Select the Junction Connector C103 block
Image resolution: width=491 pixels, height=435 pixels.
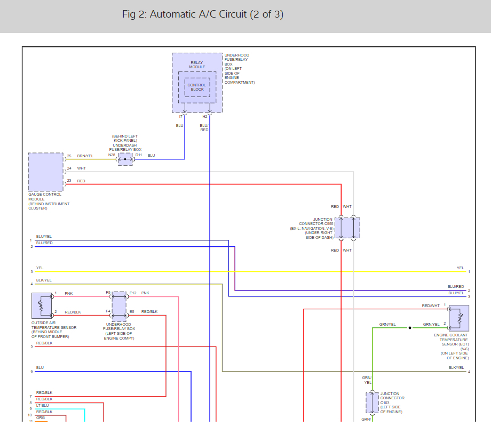[372, 403]
